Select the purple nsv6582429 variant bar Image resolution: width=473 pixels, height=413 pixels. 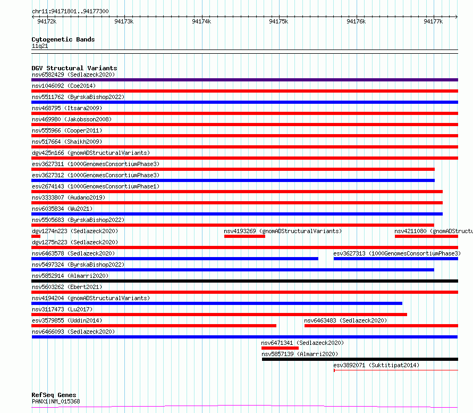(x=244, y=80)
